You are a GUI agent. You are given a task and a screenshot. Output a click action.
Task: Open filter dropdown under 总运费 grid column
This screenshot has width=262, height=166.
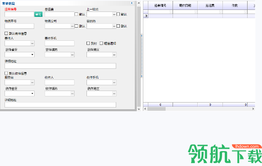pyautogui.click(x=220, y=12)
